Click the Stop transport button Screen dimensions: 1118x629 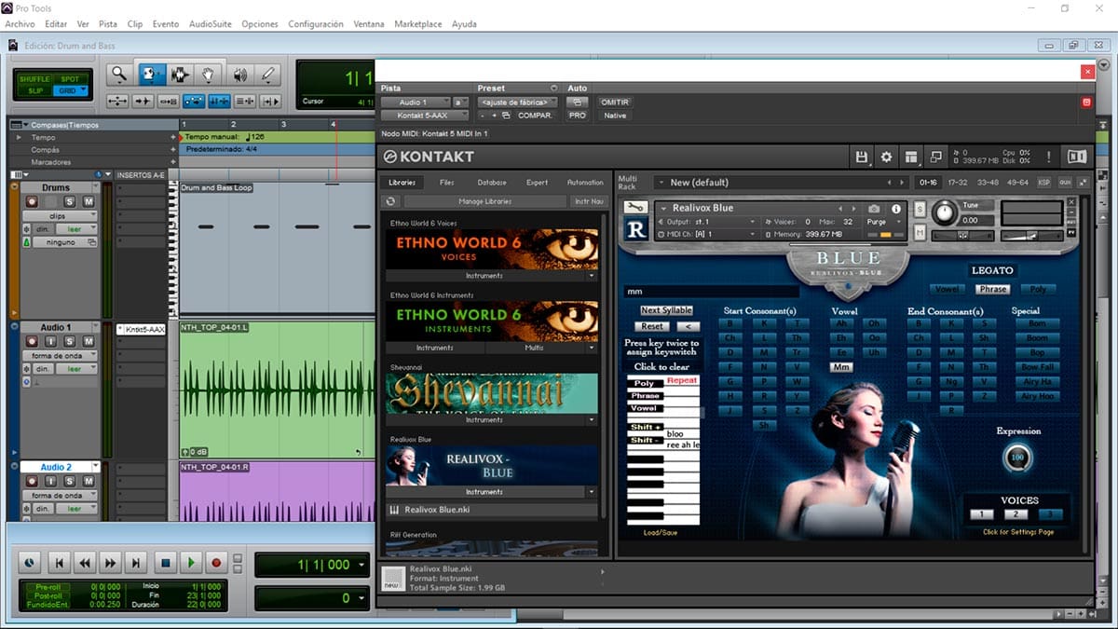pyautogui.click(x=165, y=563)
